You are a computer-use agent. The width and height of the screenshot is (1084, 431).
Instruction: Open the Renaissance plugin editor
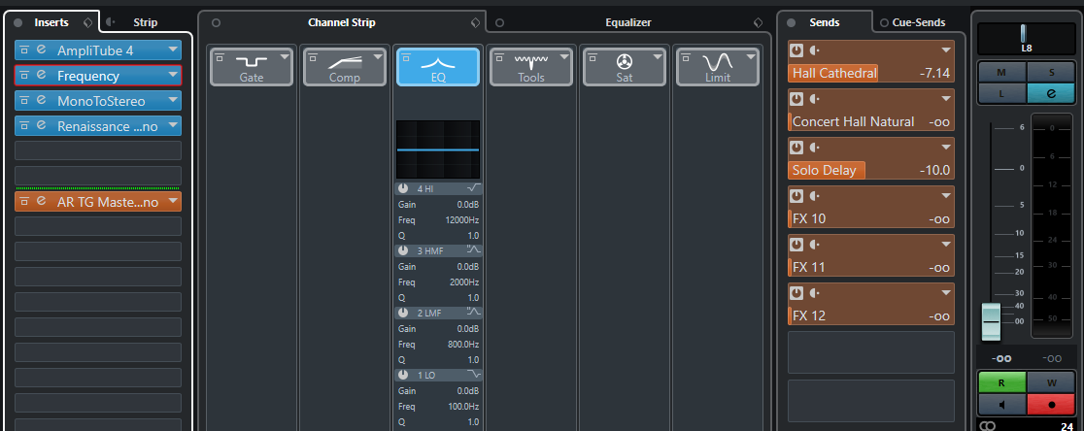(x=42, y=126)
